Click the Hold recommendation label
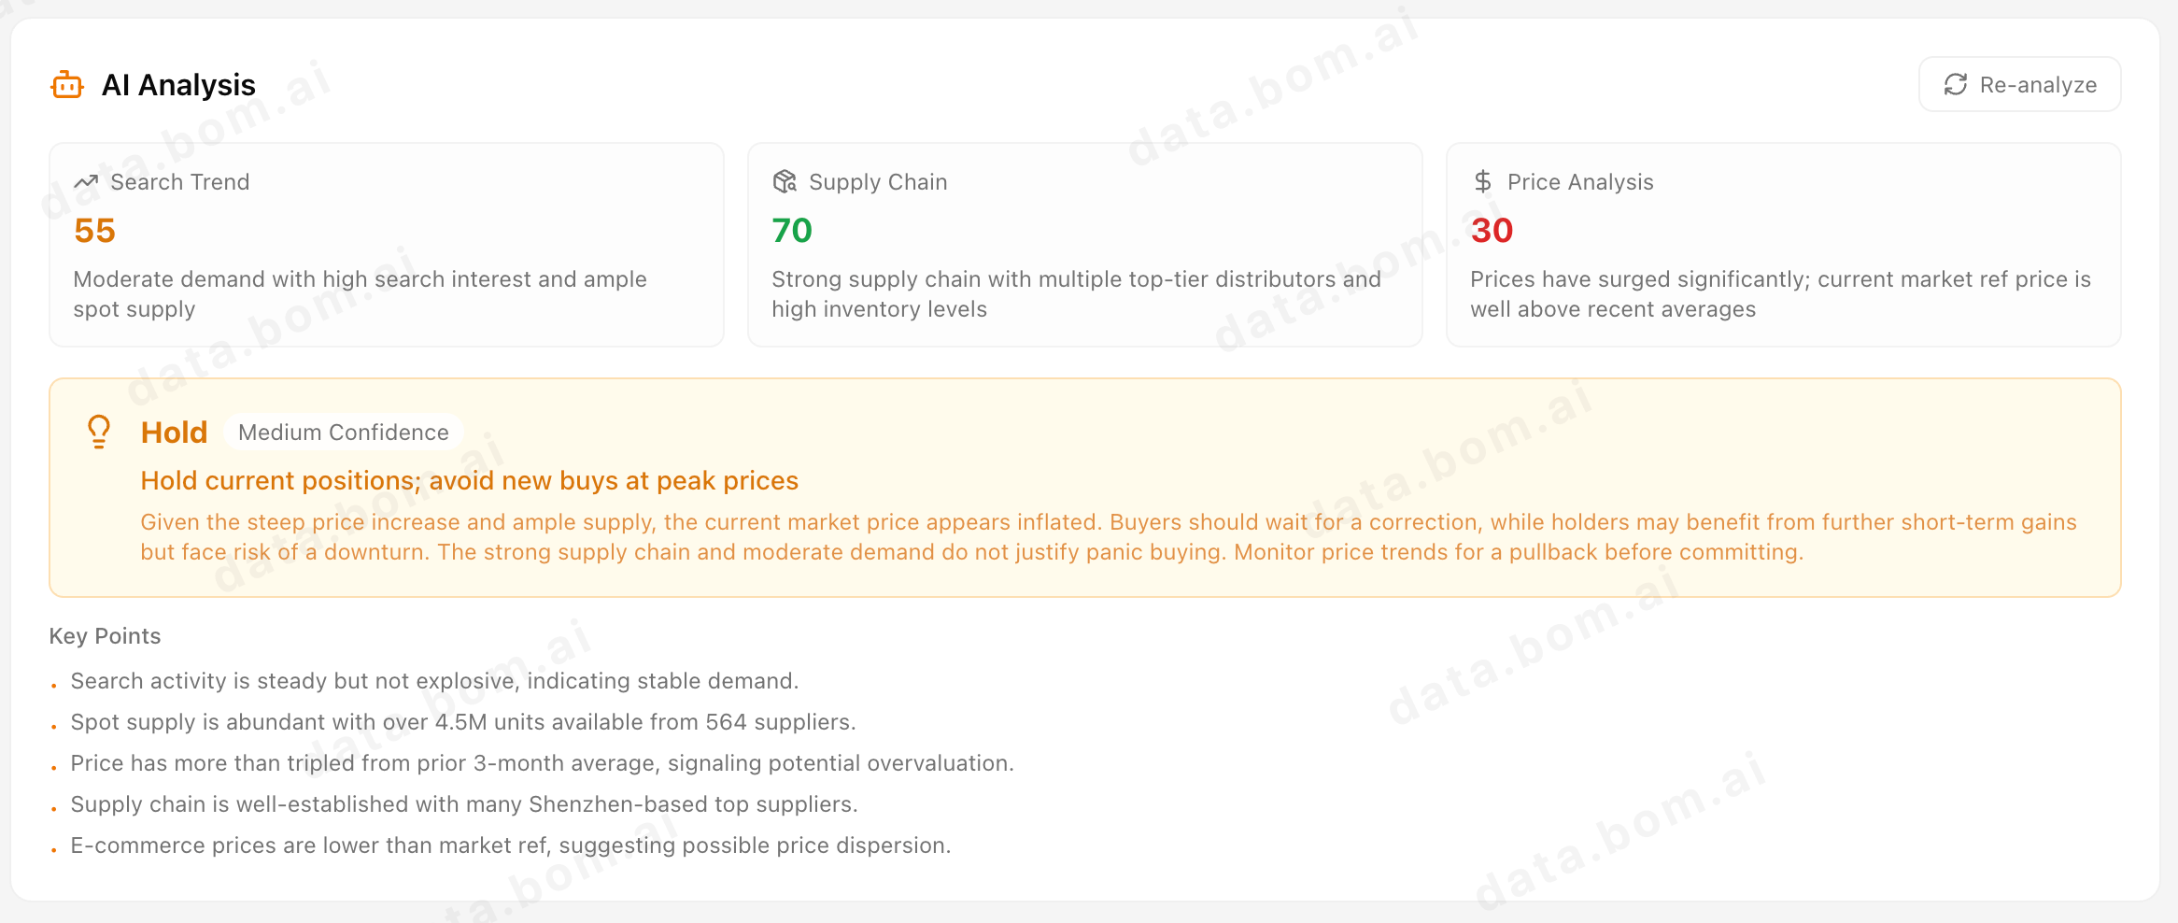Image resolution: width=2178 pixels, height=923 pixels. [x=174, y=433]
